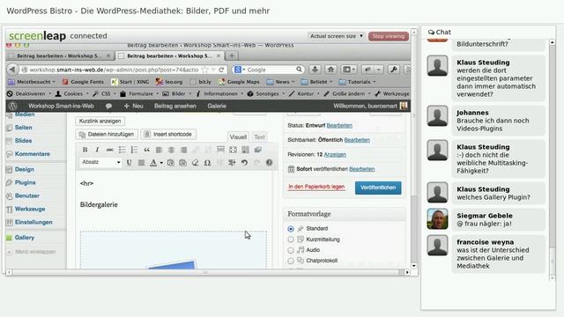This screenshot has width=564, height=317.
Task: Open Benutzer in WordPress sidebar
Action: coord(27,195)
